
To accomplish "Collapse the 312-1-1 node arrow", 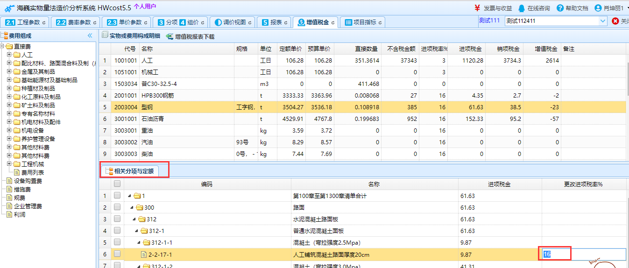I will tap(139, 242).
